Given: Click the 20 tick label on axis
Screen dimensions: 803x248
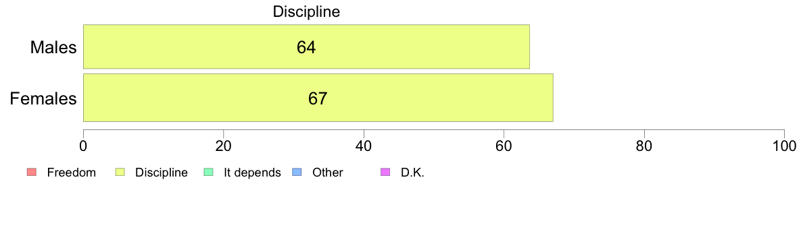Looking at the screenshot, I should [x=223, y=146].
